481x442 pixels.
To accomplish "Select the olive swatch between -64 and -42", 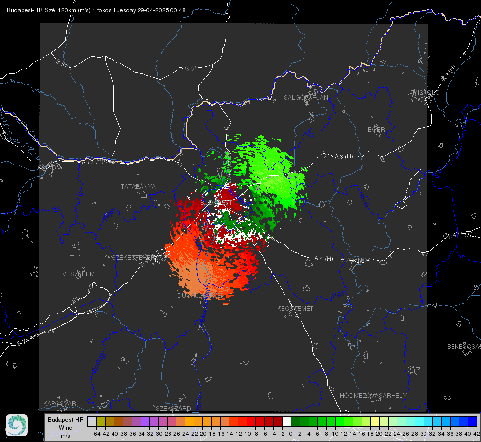I will 101,421.
